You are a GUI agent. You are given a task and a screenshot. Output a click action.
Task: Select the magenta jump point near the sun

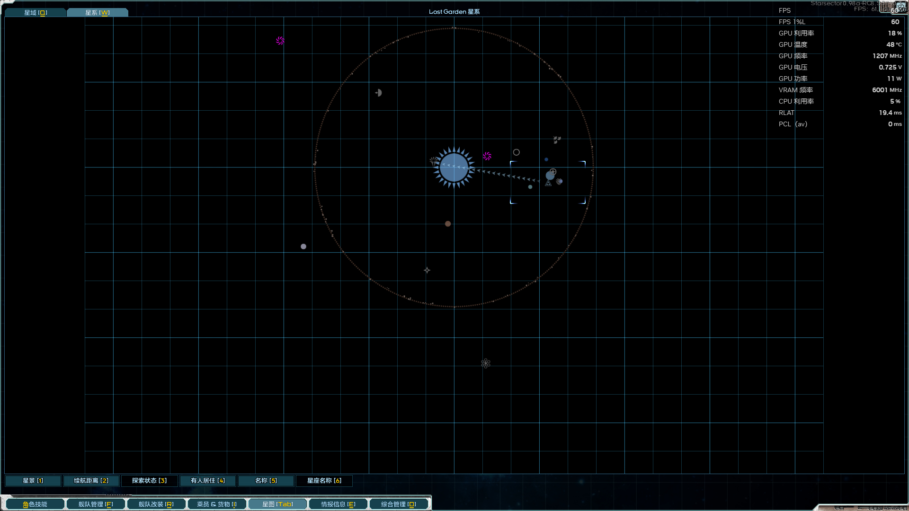487,156
